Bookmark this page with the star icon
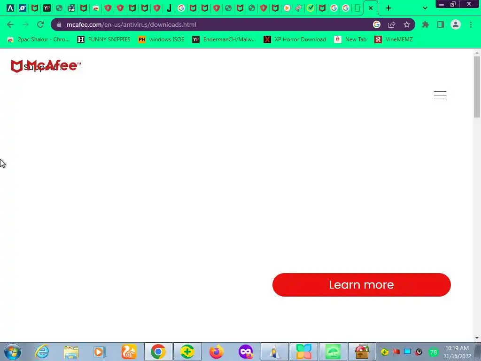 (x=407, y=24)
